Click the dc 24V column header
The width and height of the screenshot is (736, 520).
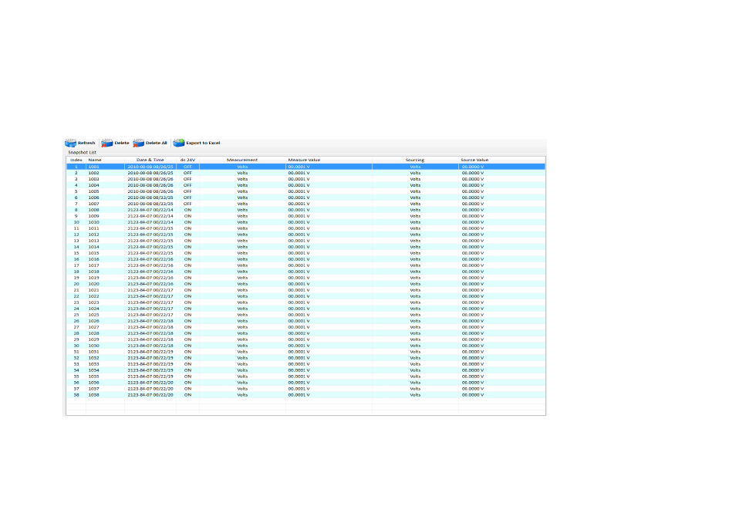[187, 160]
